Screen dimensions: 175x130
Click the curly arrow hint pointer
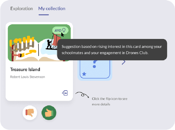tap(82, 95)
